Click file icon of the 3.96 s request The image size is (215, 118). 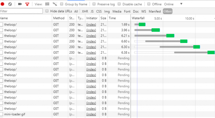tap(1, 30)
